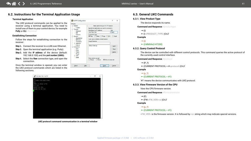Maximize the PuTTY terminal window
The image size is (251, 141).
(95, 76)
